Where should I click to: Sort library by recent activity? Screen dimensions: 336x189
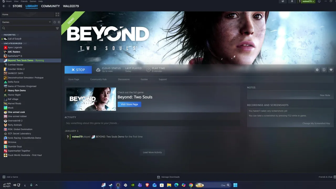(55, 22)
